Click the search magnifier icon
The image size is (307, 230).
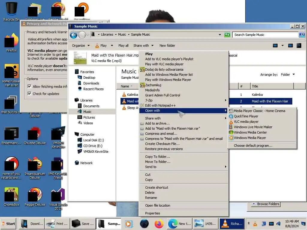click(x=302, y=35)
